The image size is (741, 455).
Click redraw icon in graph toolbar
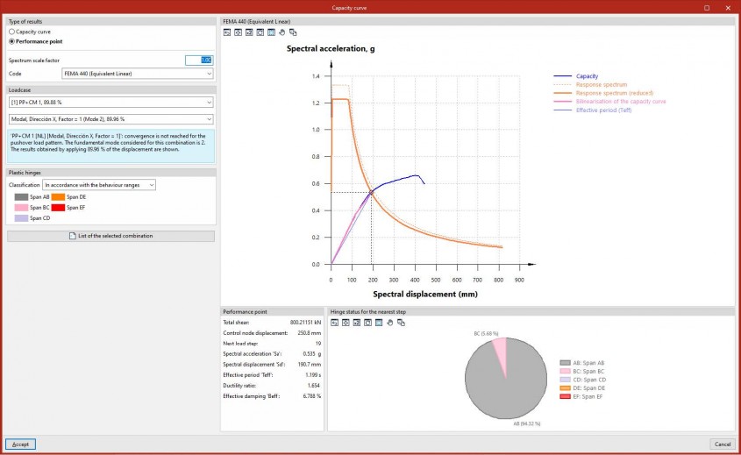260,32
